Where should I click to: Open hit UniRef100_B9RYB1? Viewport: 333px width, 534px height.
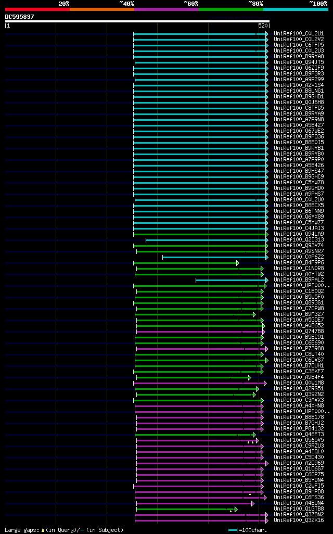299,148
